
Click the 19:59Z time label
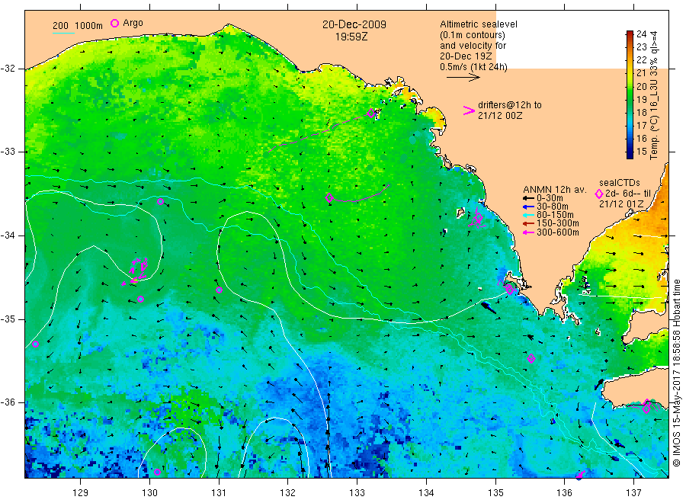[351, 37]
